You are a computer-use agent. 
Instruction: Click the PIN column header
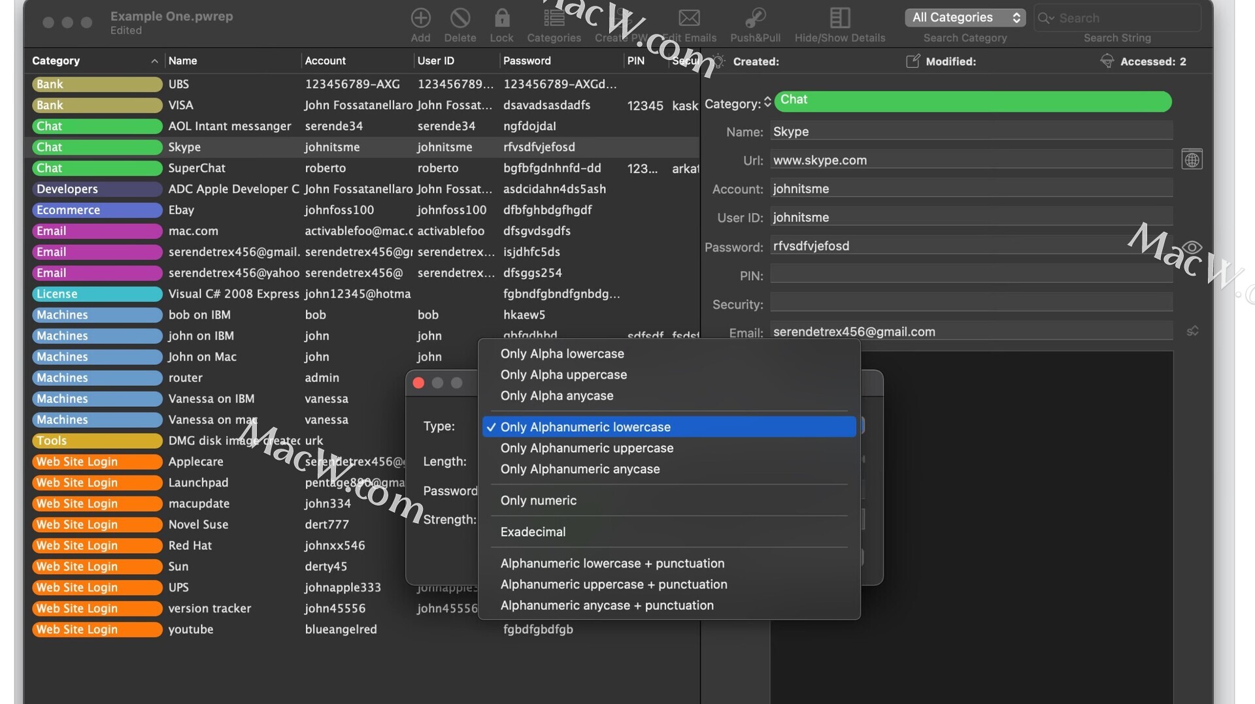[x=646, y=61]
